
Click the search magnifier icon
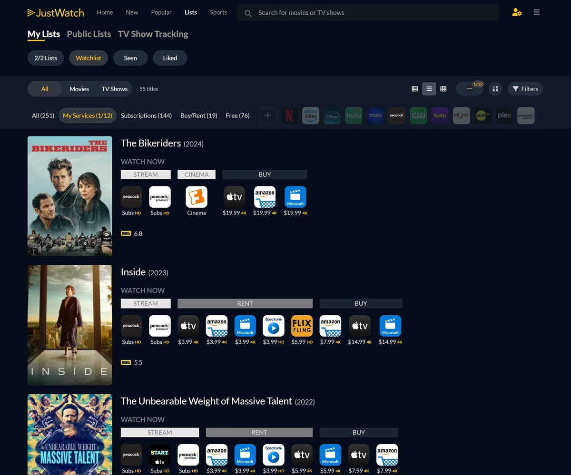248,13
